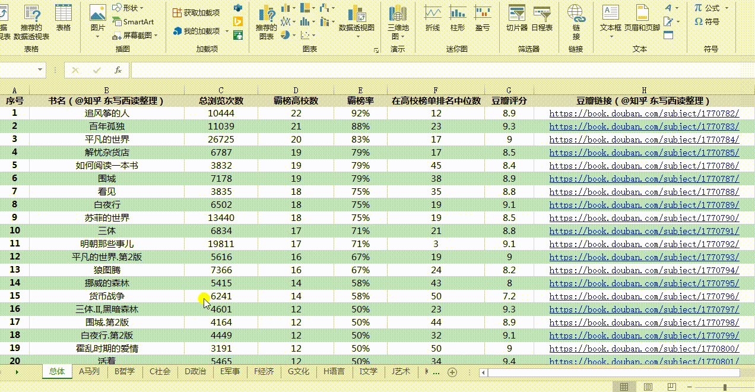The height and width of the screenshot is (392, 755).
Task: Click the Visio Data Visualizer add-in icon
Action: pyautogui.click(x=238, y=8)
